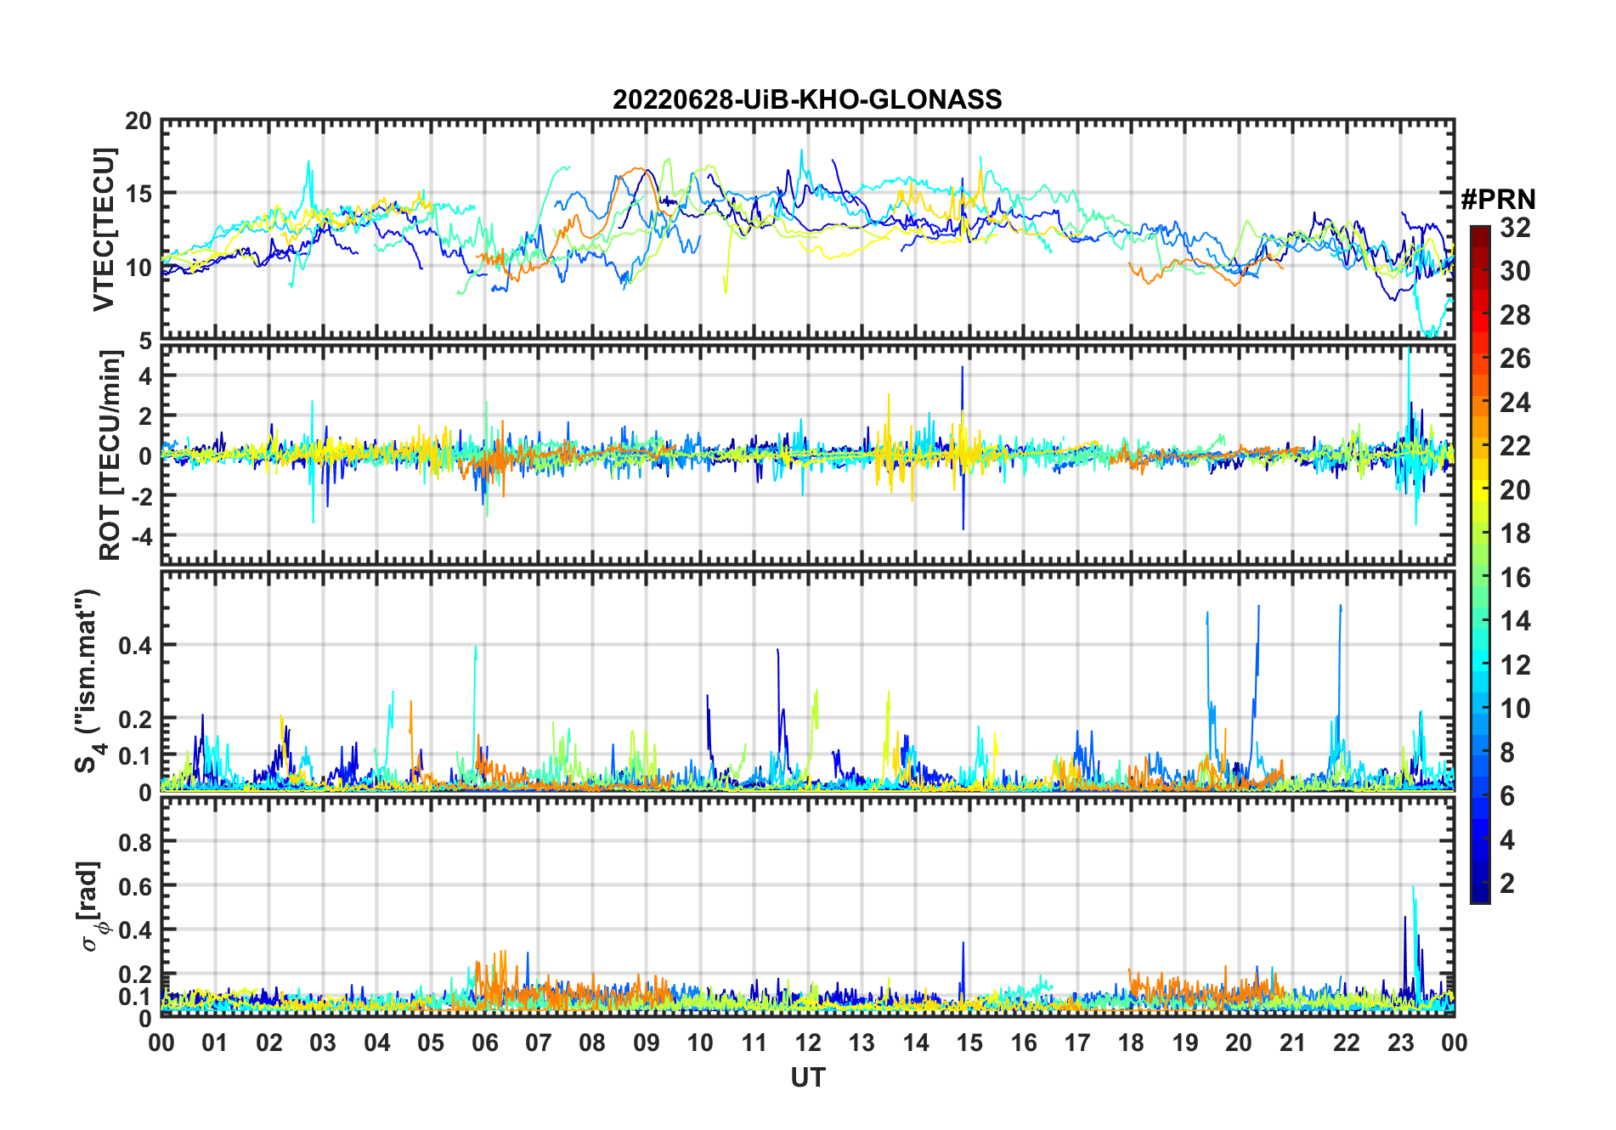Click the plot title 20220628-UiB-KHO-GLONASS
The height and width of the screenshot is (1130, 1616).
point(807,99)
